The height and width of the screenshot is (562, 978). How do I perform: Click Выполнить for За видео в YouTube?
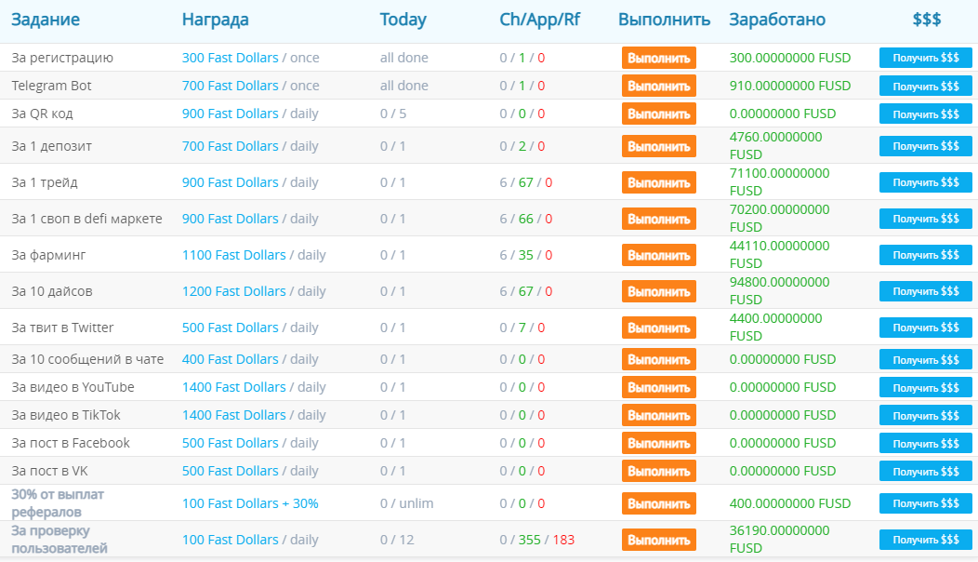coord(658,388)
